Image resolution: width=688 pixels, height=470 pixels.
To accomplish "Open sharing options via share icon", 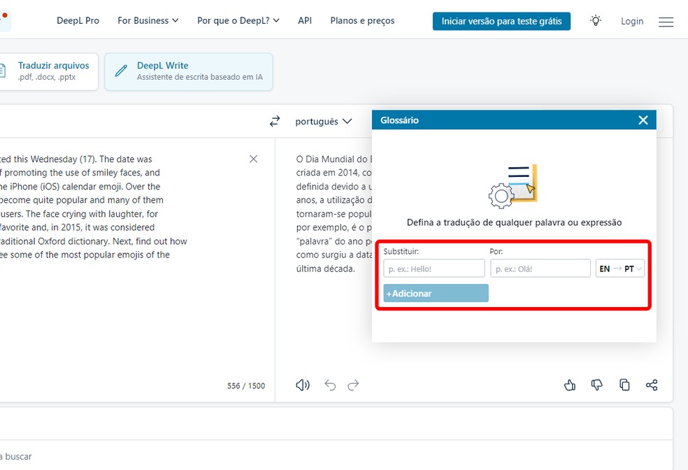I will pyautogui.click(x=652, y=385).
